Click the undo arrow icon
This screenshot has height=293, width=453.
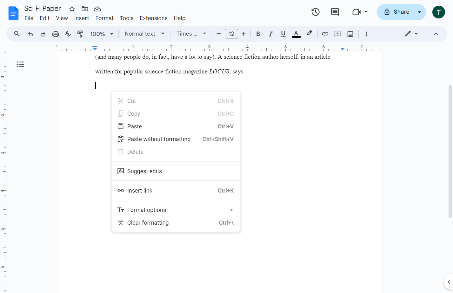30,34
